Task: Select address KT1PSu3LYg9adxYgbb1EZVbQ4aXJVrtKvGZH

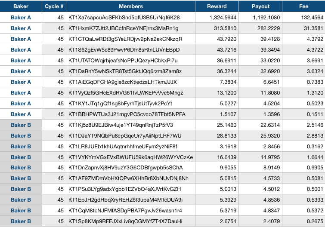Action: [x=124, y=189]
